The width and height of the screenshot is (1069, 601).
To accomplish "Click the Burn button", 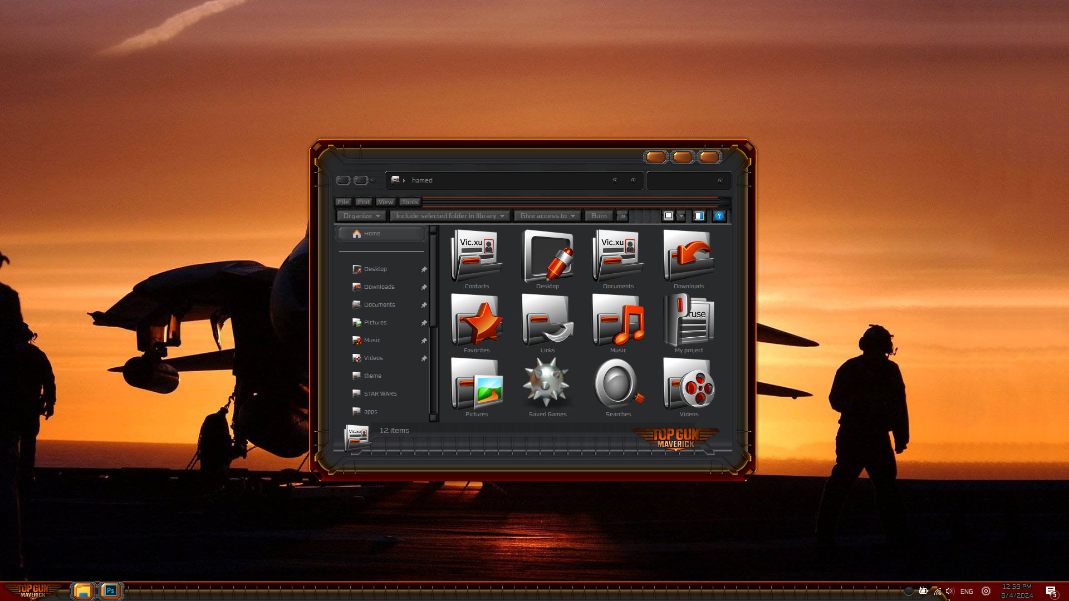I will click(x=599, y=216).
